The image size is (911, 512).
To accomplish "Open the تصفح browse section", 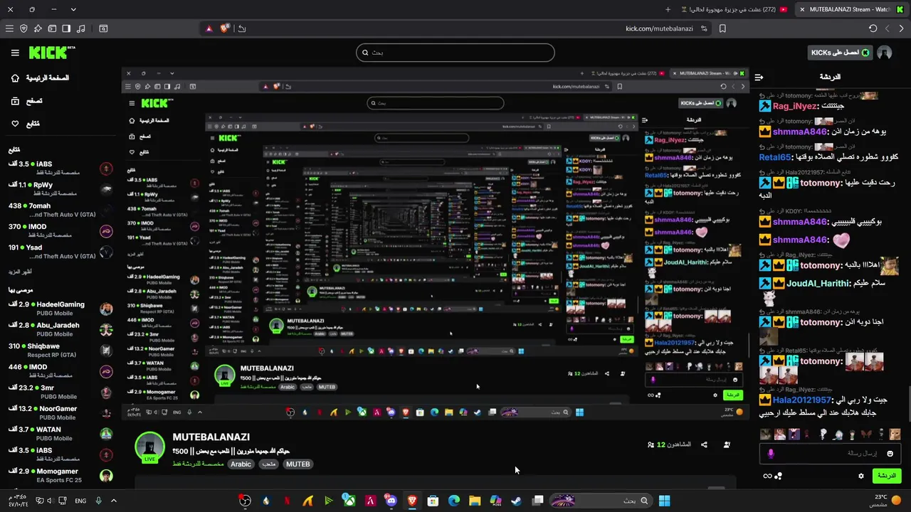I will (x=27, y=101).
